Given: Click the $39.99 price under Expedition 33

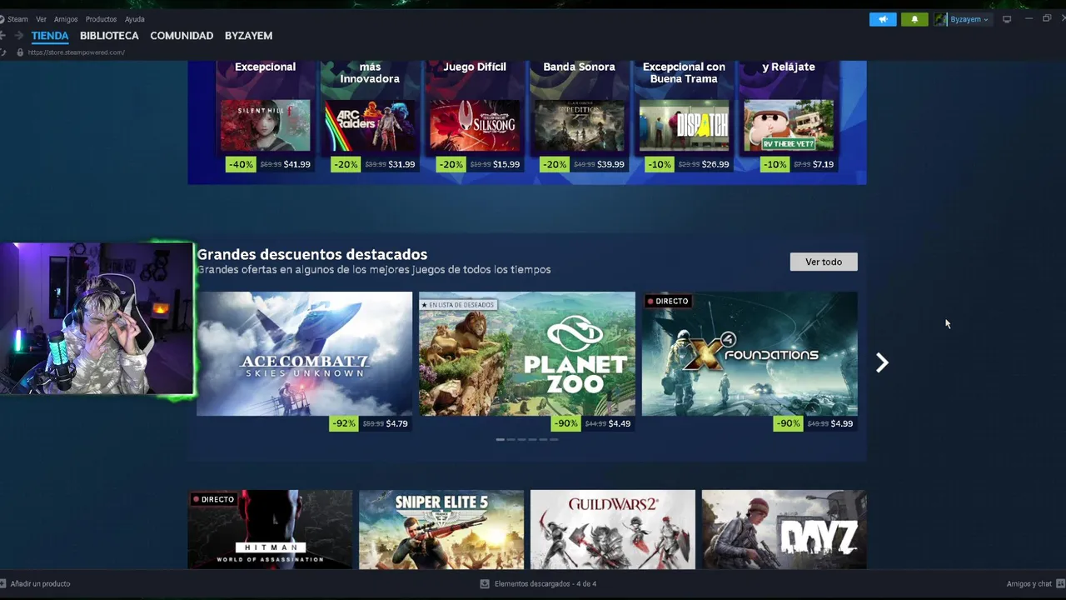Looking at the screenshot, I should pos(611,164).
